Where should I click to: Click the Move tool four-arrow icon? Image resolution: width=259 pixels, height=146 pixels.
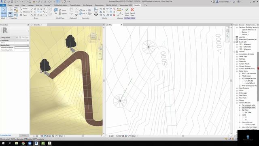96,15
